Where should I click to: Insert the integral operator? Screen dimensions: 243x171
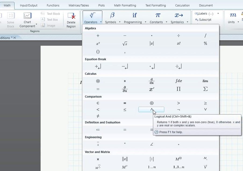pyautogui.click(x=178, y=81)
